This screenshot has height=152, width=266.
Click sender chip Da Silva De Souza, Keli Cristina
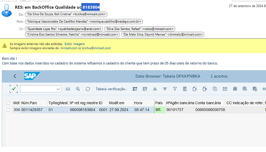(x=66, y=14)
